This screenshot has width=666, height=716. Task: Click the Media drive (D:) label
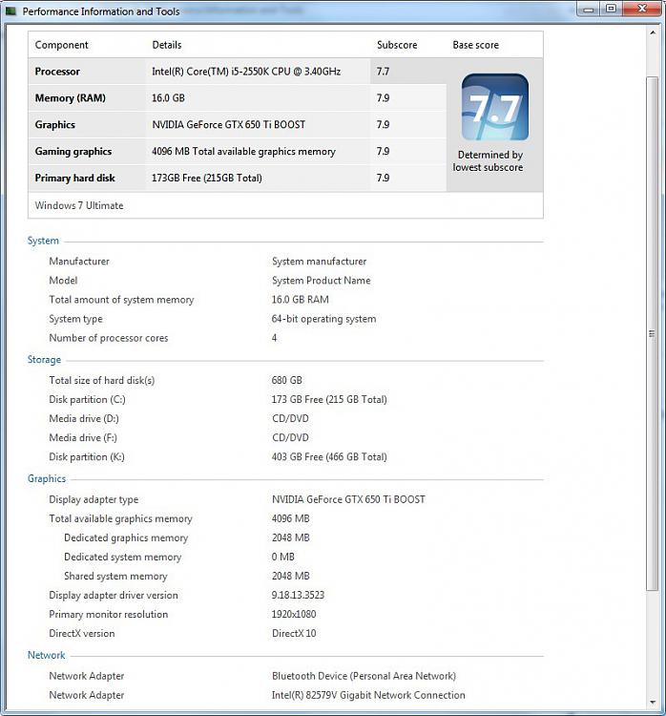84,418
